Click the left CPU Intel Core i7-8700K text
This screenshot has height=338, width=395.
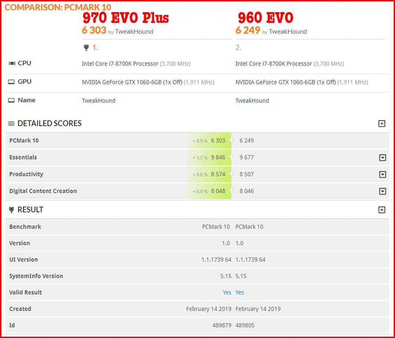click(x=120, y=64)
